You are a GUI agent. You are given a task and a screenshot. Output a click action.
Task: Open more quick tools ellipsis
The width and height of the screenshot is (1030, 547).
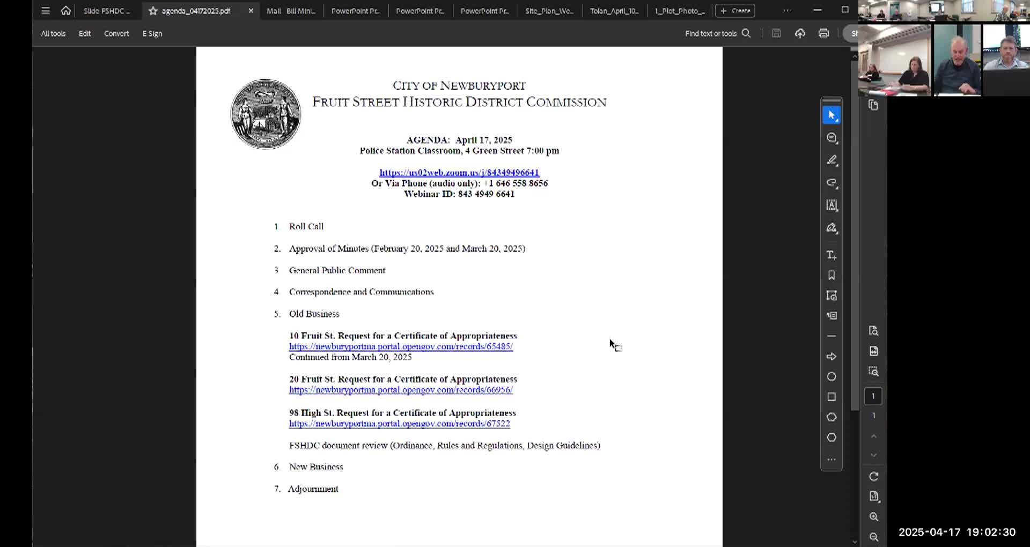832,460
